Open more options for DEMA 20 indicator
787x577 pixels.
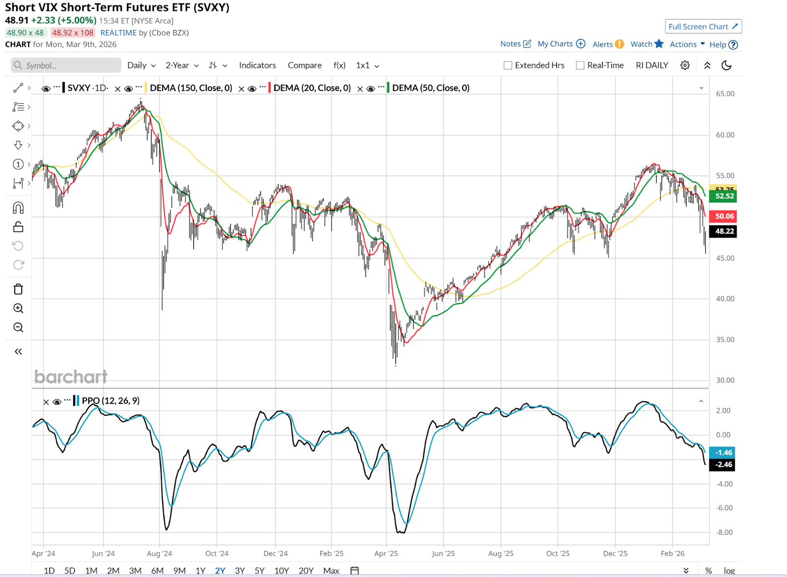point(263,87)
